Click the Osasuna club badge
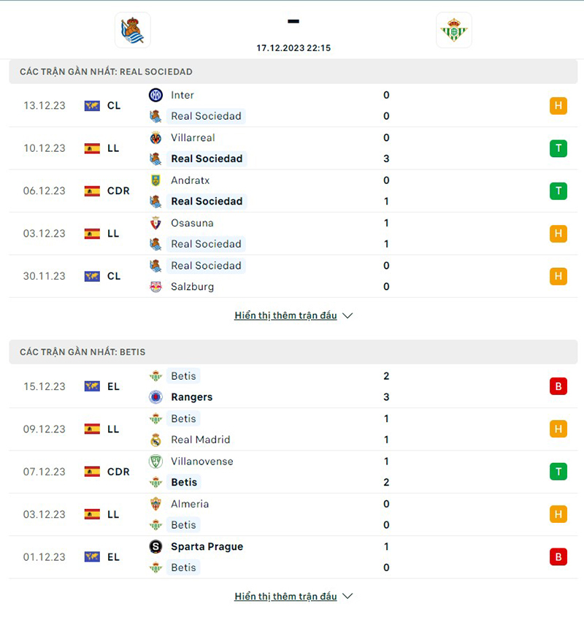584x620 pixels. click(155, 223)
